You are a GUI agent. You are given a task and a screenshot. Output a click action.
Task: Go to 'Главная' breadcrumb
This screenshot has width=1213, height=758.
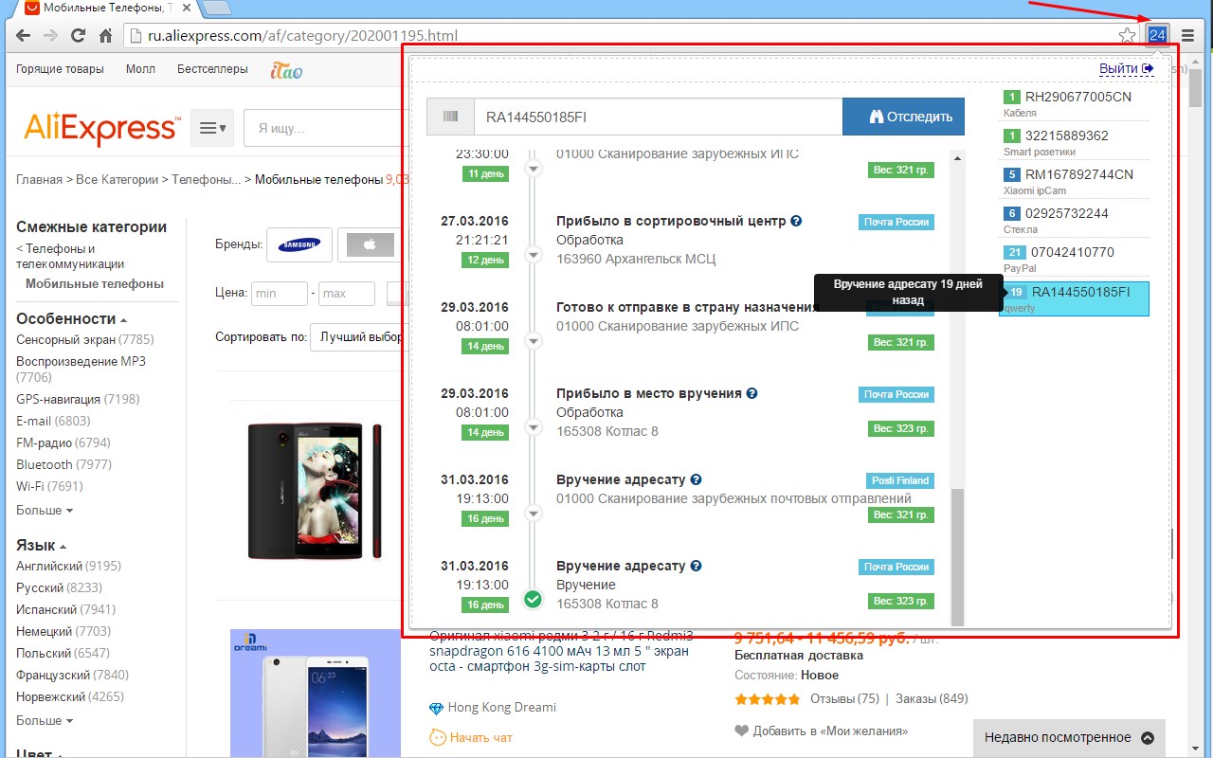(39, 179)
